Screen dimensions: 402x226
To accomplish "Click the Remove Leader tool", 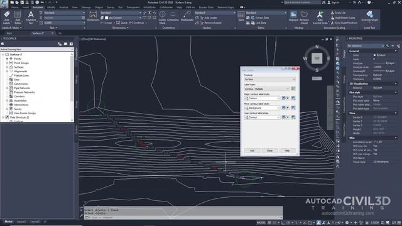I will 210,23.
